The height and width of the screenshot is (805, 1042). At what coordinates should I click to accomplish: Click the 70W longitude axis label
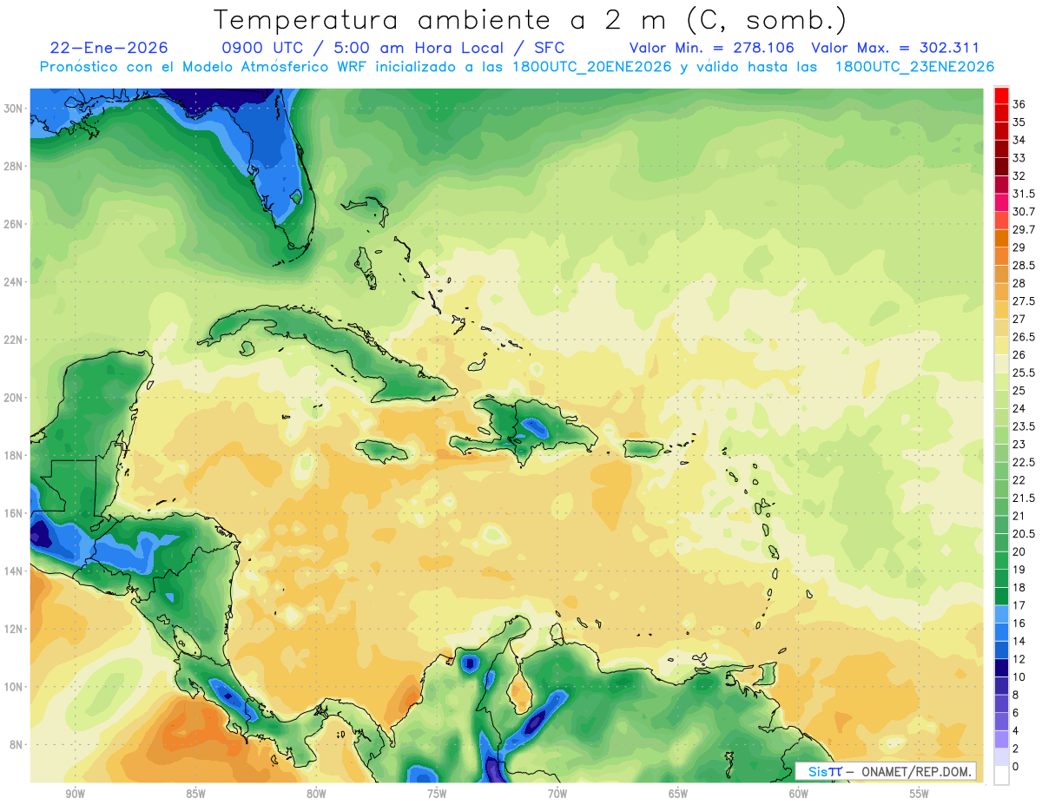point(557,794)
